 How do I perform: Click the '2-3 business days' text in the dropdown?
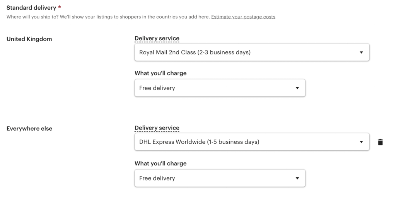pos(226,52)
